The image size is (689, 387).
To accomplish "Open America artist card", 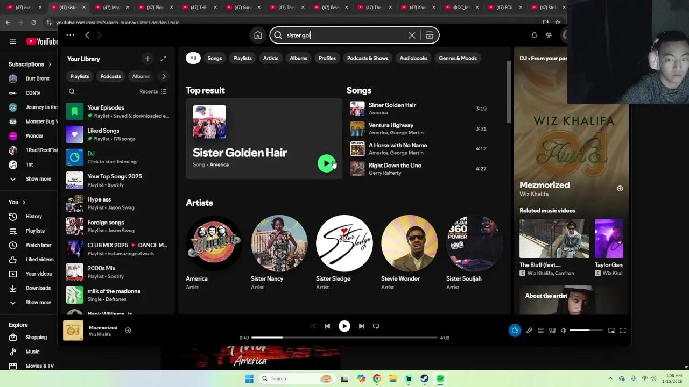I will tap(214, 253).
